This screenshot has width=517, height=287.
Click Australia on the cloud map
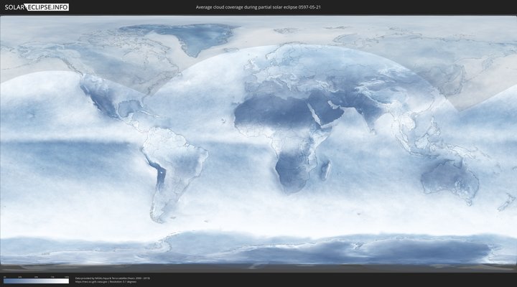[x=450, y=176]
